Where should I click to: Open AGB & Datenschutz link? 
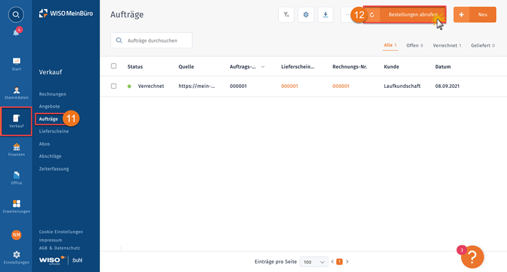coord(59,248)
